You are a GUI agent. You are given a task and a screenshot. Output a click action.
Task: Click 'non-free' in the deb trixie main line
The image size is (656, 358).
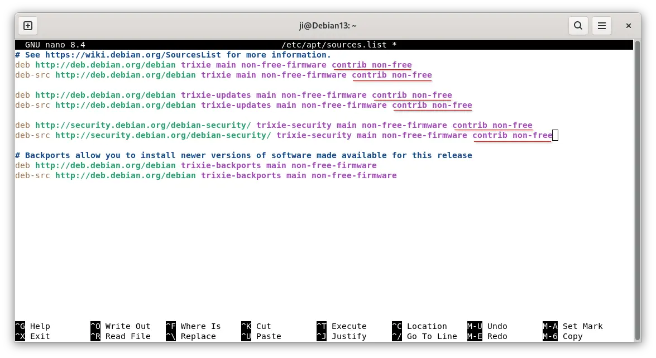point(392,65)
